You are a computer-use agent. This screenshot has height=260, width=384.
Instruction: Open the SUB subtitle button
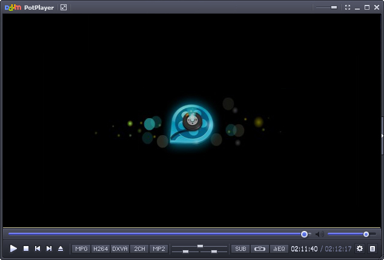point(240,248)
